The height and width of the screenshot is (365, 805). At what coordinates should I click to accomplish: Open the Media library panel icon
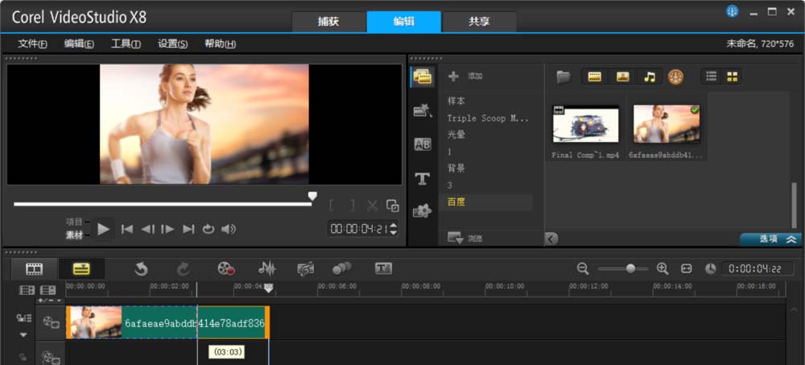click(423, 77)
